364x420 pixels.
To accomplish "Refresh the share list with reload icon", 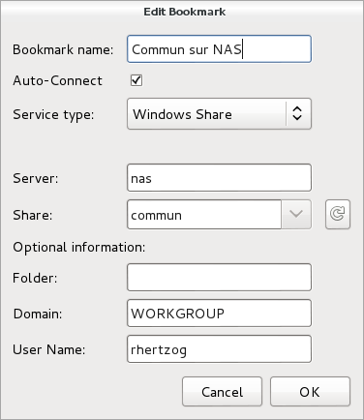I will coord(338,215).
